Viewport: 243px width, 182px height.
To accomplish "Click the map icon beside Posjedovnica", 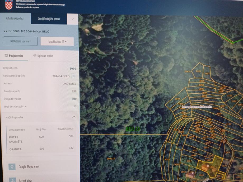I will pos(6,56).
